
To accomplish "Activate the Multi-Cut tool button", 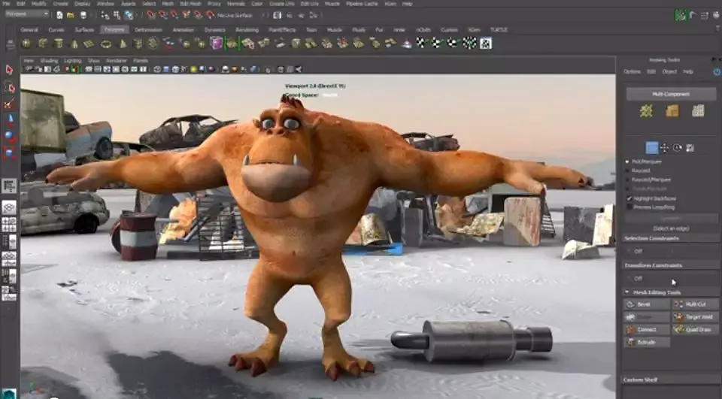I will coord(695,304).
